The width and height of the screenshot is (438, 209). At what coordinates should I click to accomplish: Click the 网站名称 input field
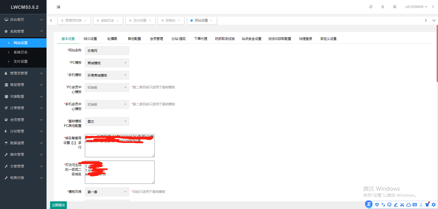point(107,51)
